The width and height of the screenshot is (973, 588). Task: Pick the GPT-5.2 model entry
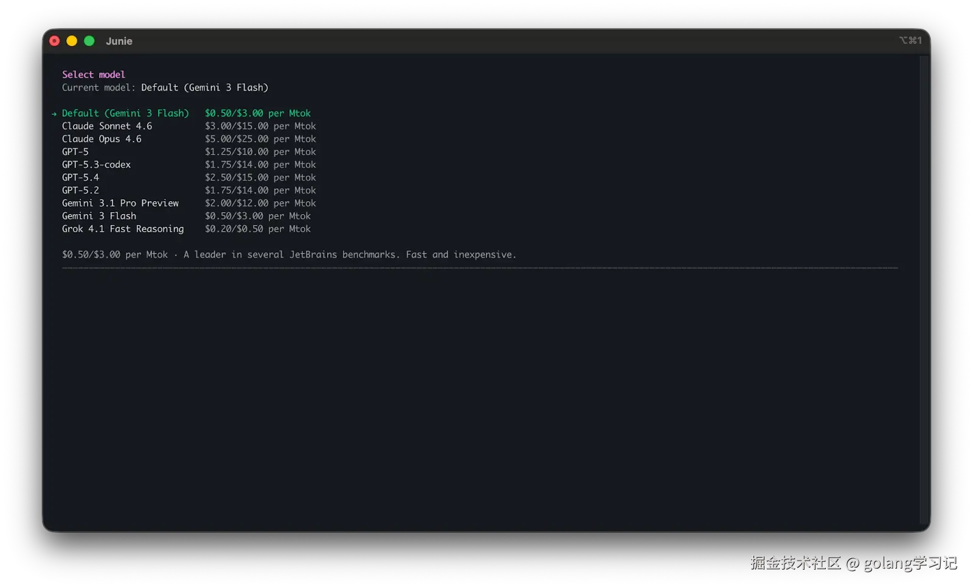tap(80, 190)
